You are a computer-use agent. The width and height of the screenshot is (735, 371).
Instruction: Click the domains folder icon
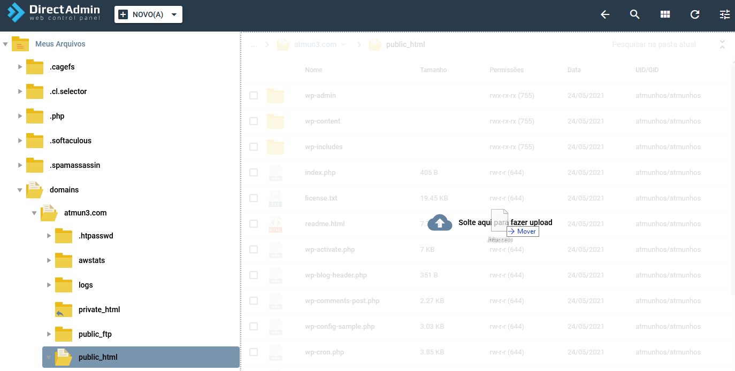click(35, 189)
